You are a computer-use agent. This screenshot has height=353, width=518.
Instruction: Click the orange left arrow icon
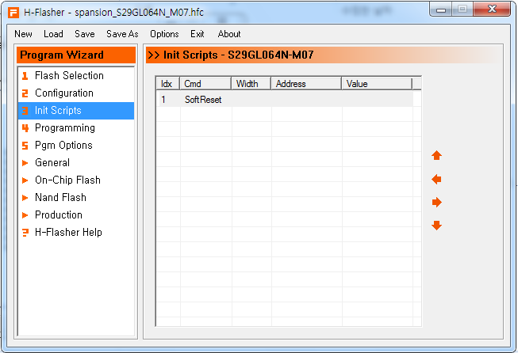pyautogui.click(x=436, y=180)
